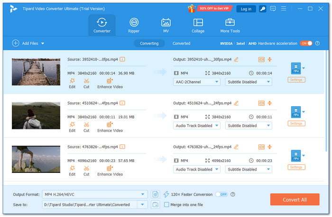The height and width of the screenshot is (217, 332).
Task: Enhance Video for 4510624 file
Action: pyautogui.click(x=110, y=127)
